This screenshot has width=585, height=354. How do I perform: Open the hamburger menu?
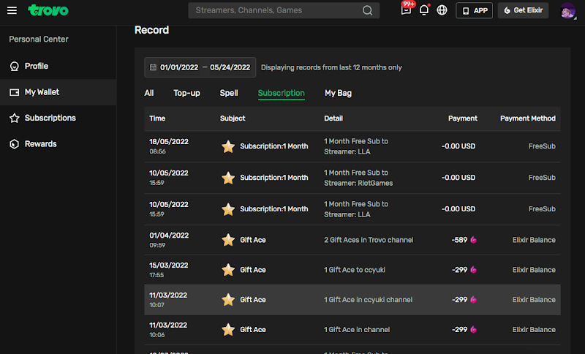point(12,10)
